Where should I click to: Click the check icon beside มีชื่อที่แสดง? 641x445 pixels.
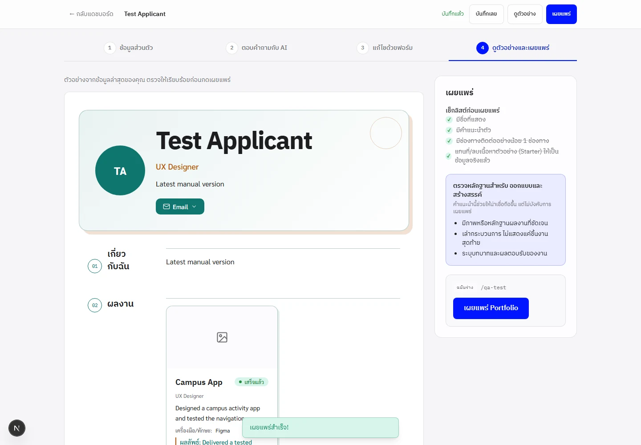coord(449,119)
